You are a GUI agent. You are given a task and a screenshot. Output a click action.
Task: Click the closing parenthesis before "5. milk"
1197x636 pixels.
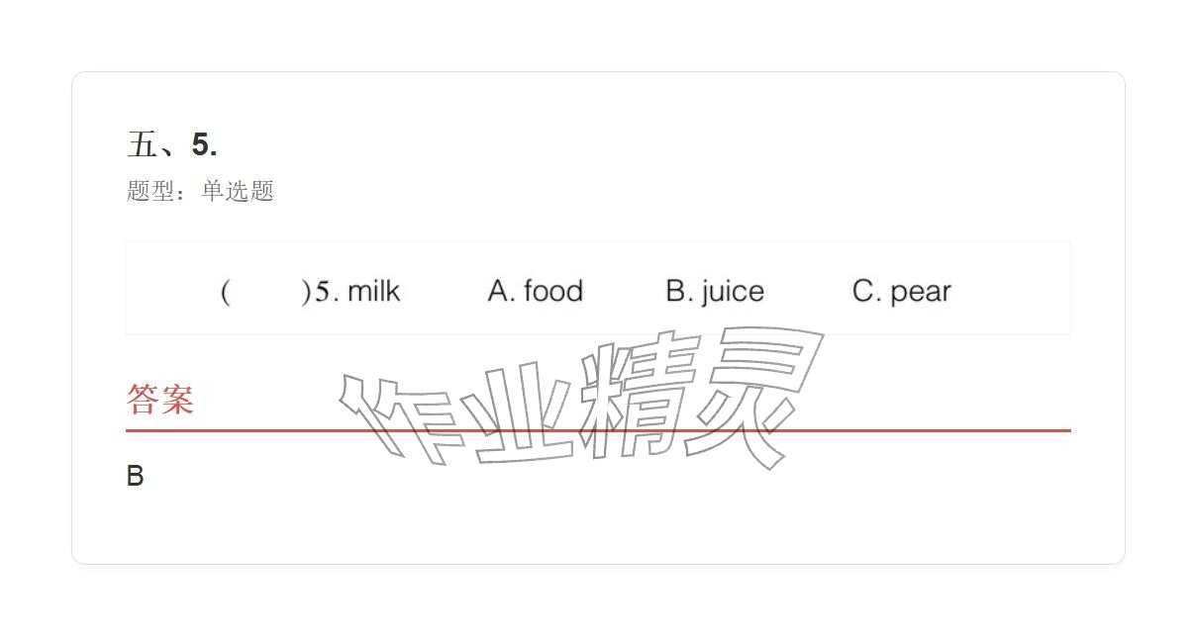[x=306, y=292]
